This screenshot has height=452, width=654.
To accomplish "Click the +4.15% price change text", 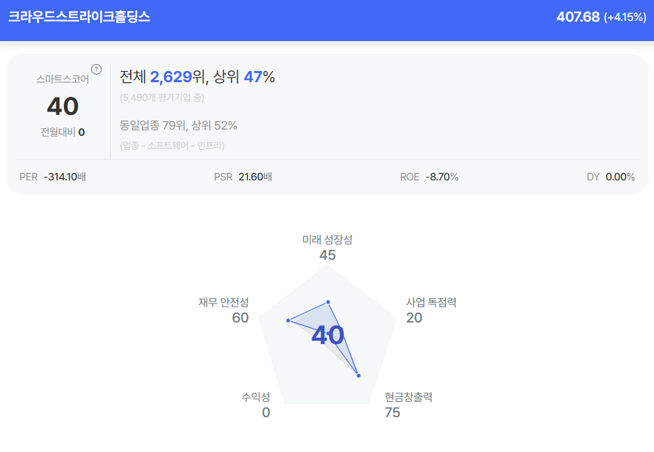I will click(625, 17).
